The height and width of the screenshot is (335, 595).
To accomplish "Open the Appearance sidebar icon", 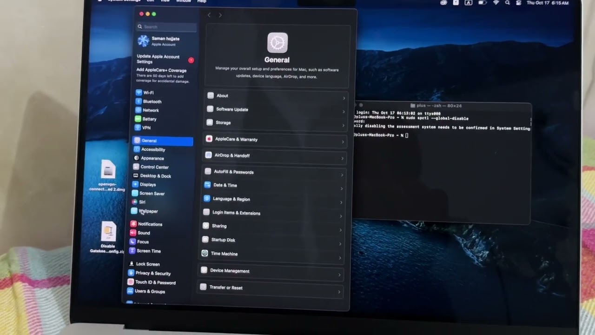I will (136, 158).
